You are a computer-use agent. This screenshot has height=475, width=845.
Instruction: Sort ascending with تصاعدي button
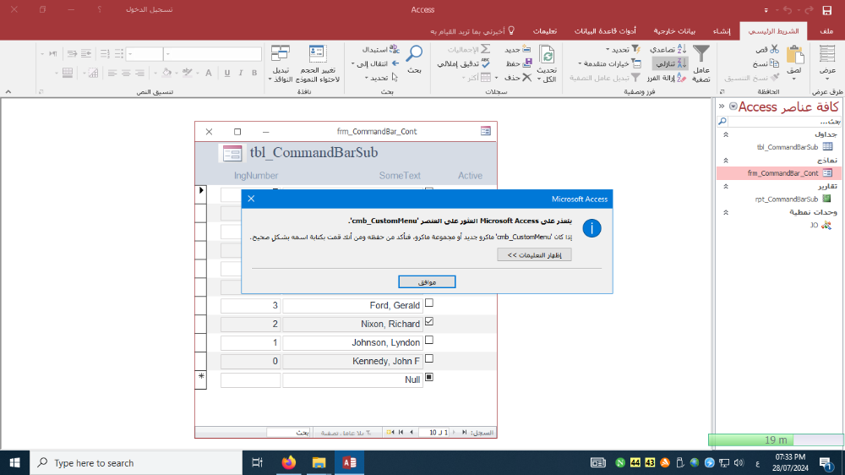pos(668,49)
